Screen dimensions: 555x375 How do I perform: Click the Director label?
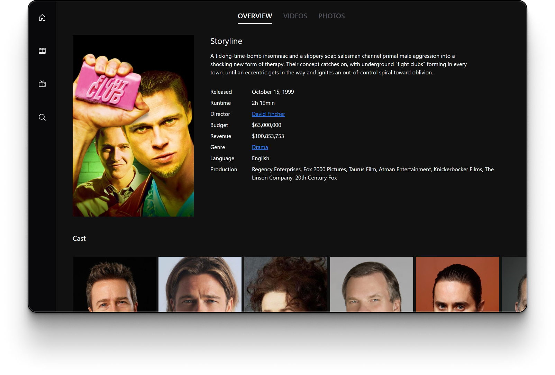point(220,114)
